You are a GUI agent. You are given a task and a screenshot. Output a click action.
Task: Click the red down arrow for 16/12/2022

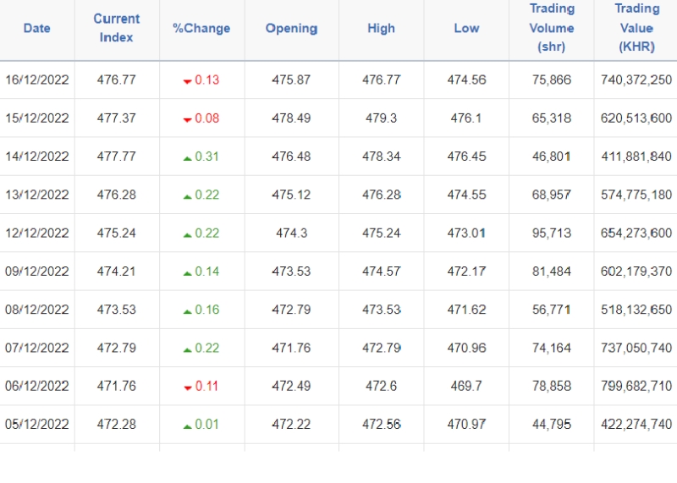point(187,81)
